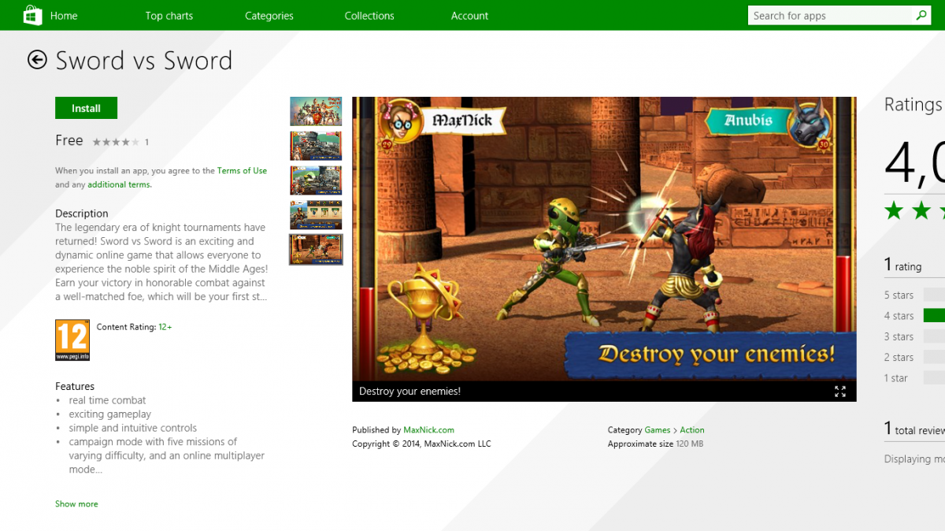
Task: Install Sword vs Sword
Action: (x=86, y=108)
